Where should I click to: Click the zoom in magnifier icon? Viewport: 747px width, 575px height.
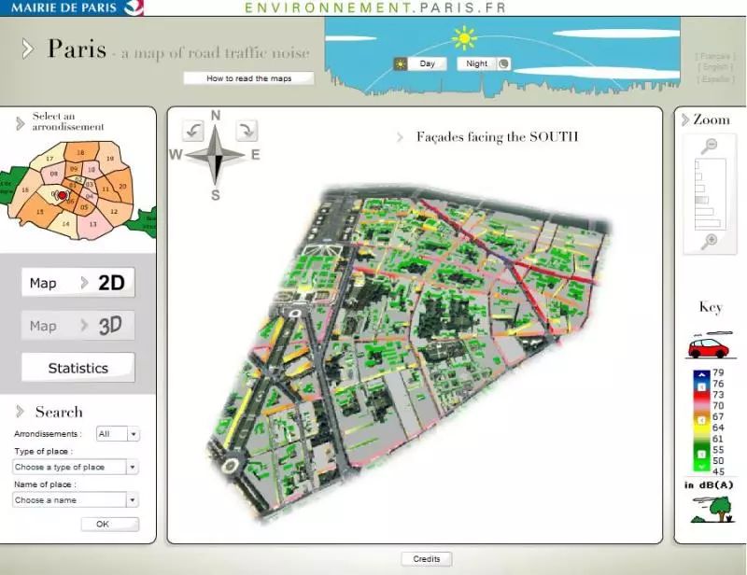710,241
